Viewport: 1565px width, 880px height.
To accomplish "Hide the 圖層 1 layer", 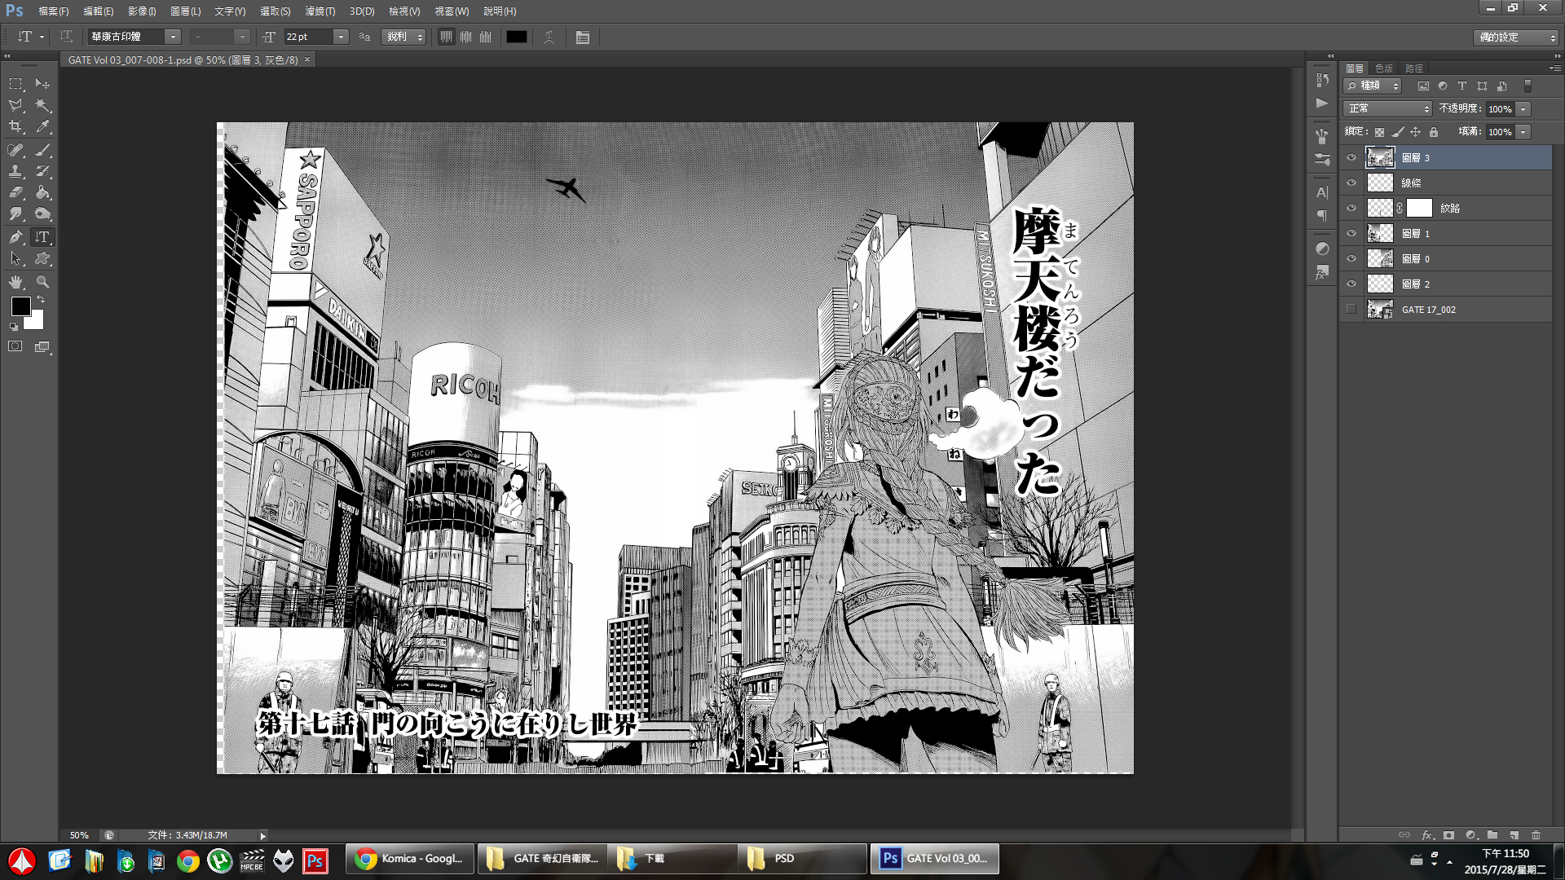I will (x=1351, y=234).
